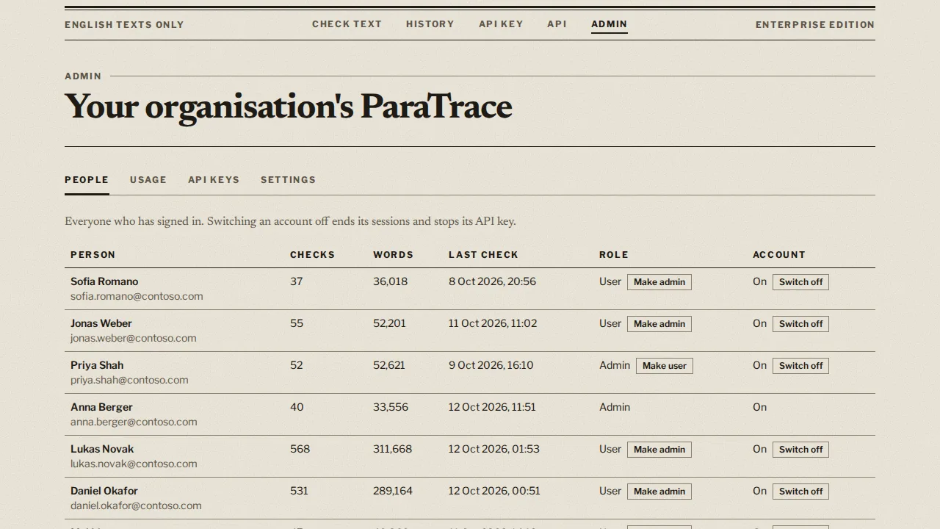This screenshot has width=940, height=529.
Task: Open the Settings sub-tab
Action: click(288, 180)
